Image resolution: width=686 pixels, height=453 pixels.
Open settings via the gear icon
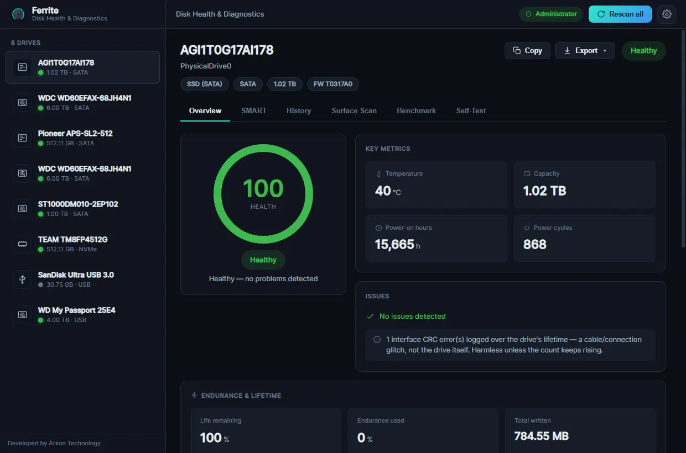tap(667, 14)
